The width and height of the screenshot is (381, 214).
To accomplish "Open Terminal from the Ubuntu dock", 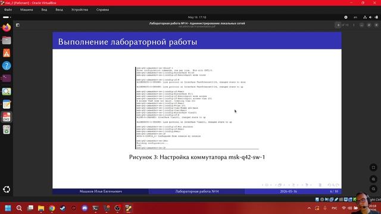I will click(x=7, y=78).
